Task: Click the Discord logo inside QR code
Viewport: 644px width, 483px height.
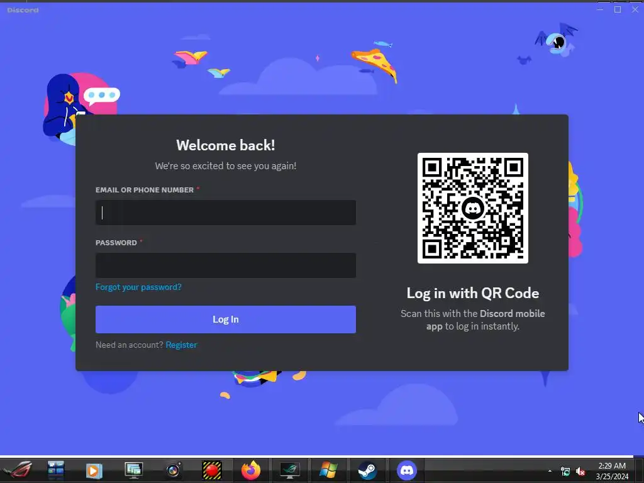Action: pos(473,208)
